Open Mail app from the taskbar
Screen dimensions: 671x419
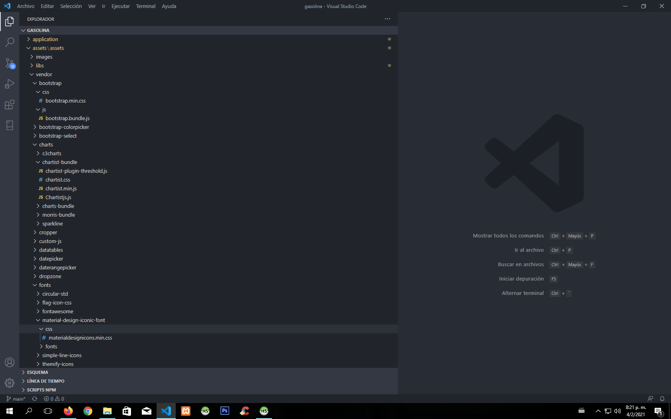(147, 411)
